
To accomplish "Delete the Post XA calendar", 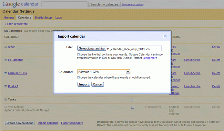I will point(216,86).
